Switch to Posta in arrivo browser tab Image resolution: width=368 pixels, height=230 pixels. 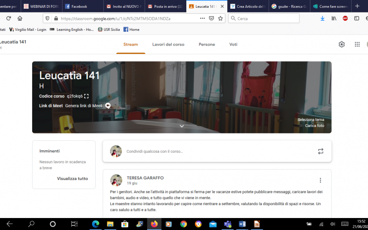166,6
